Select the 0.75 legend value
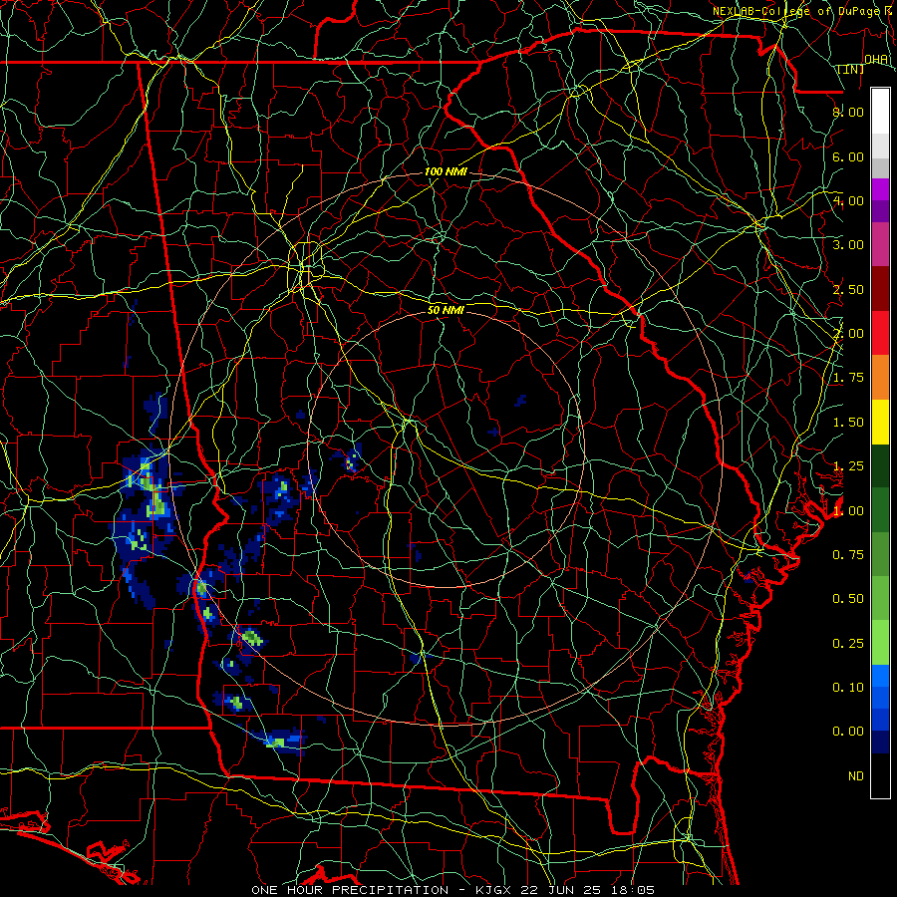 (848, 555)
